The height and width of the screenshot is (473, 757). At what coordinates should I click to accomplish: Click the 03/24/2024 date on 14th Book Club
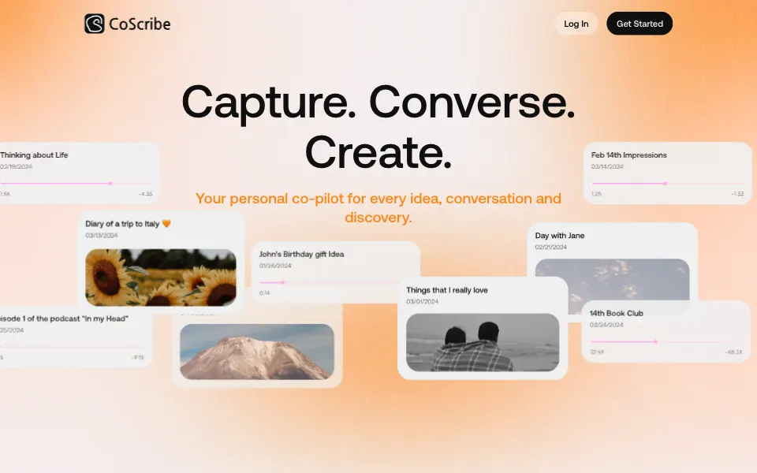click(x=606, y=325)
